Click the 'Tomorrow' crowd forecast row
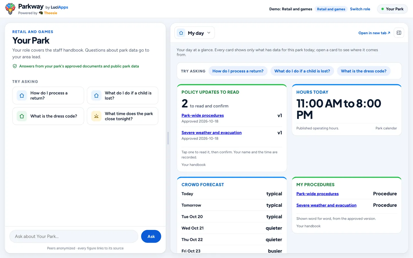 [232, 205]
